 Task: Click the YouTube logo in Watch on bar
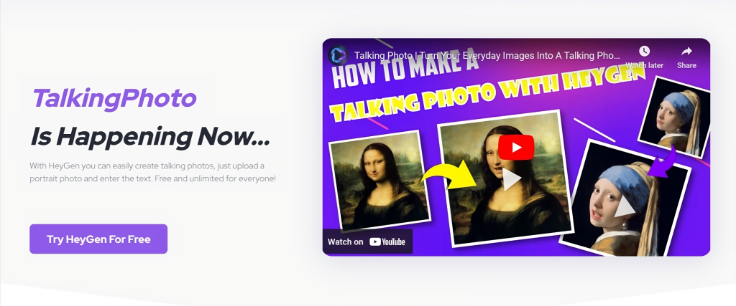pos(387,242)
